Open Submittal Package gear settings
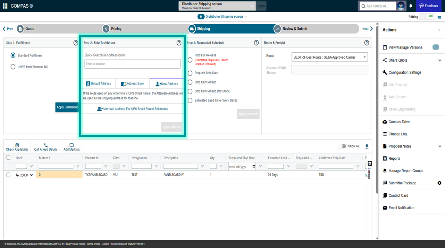The image size is (445, 248). [439, 183]
